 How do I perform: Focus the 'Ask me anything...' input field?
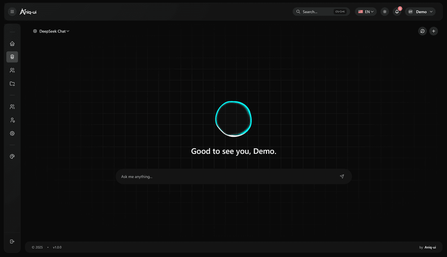coord(227,177)
